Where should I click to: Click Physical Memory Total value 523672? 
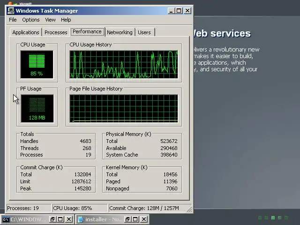point(169,141)
